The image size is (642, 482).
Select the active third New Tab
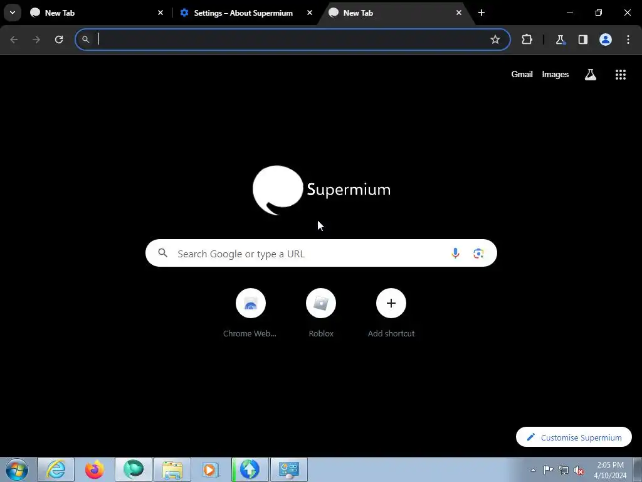[x=396, y=13]
